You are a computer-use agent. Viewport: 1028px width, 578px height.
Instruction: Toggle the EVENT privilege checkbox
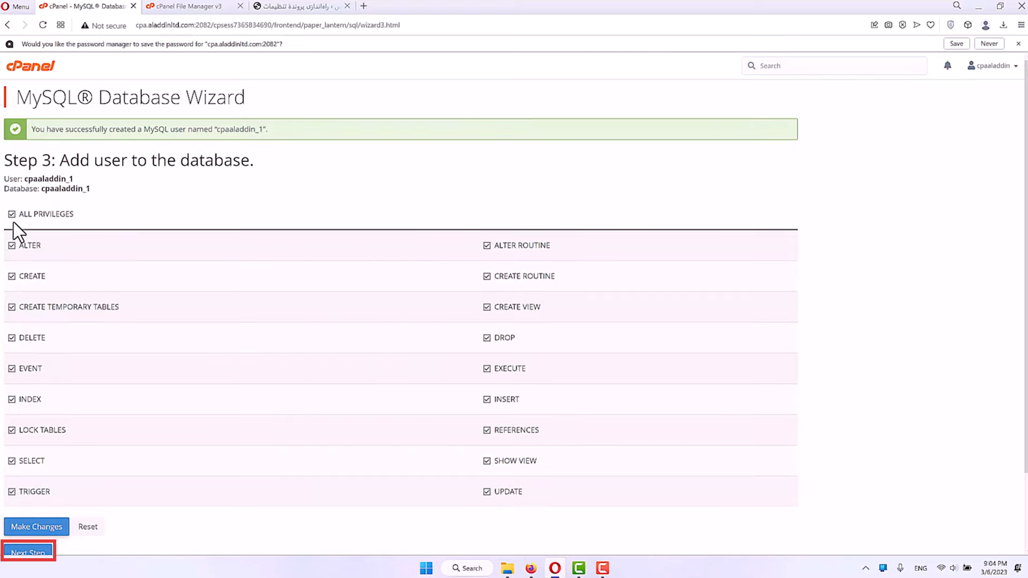(12, 369)
